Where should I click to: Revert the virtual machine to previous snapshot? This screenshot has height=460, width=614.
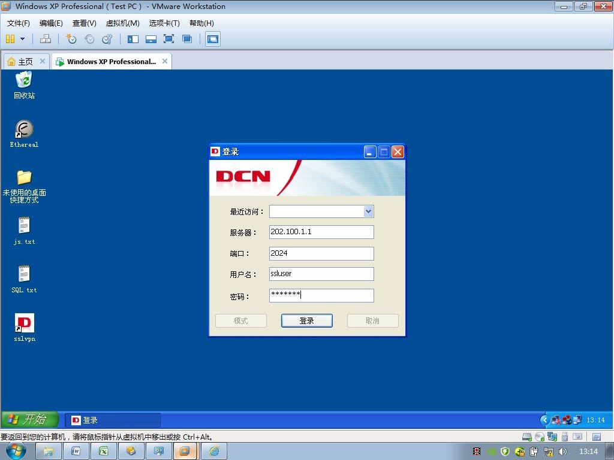(89, 39)
